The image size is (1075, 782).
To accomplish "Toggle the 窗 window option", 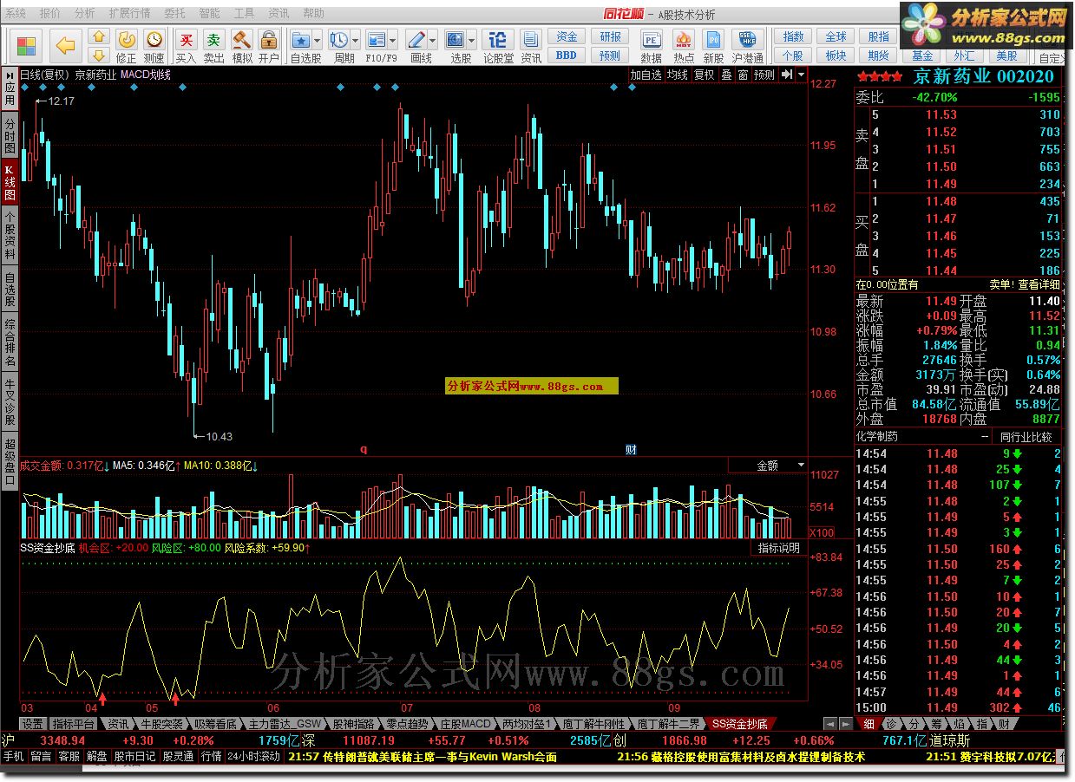I will pyautogui.click(x=743, y=75).
